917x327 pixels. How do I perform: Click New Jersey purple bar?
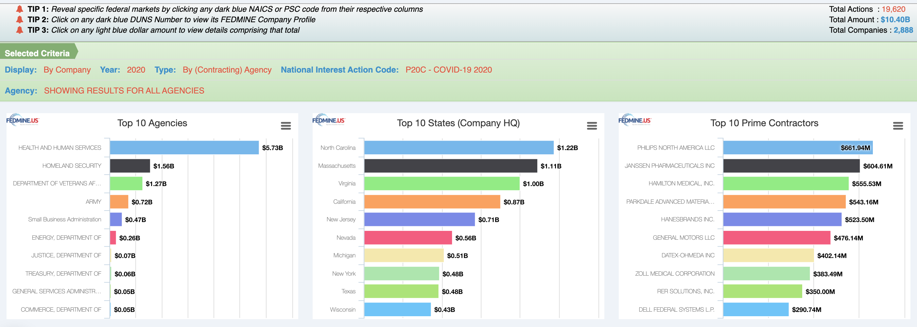tap(419, 219)
